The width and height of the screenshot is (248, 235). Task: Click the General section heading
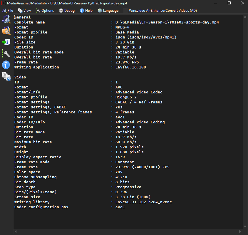pyautogui.click(x=22, y=17)
